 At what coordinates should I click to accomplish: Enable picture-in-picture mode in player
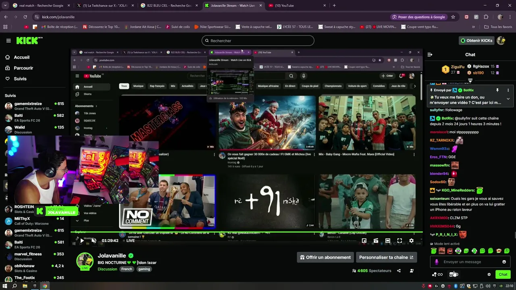(364, 240)
